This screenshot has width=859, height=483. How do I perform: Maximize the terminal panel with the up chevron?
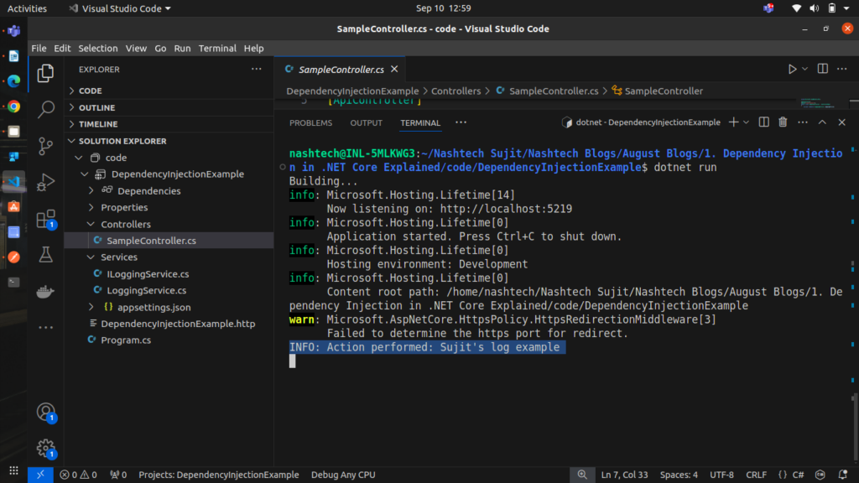(x=822, y=122)
